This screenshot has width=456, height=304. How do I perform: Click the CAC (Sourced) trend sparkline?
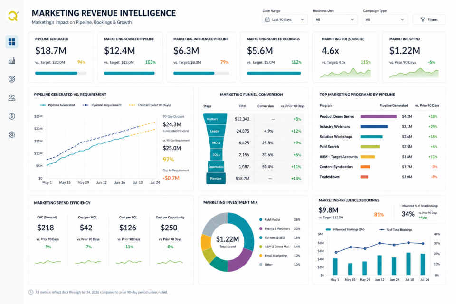[x=47, y=262]
